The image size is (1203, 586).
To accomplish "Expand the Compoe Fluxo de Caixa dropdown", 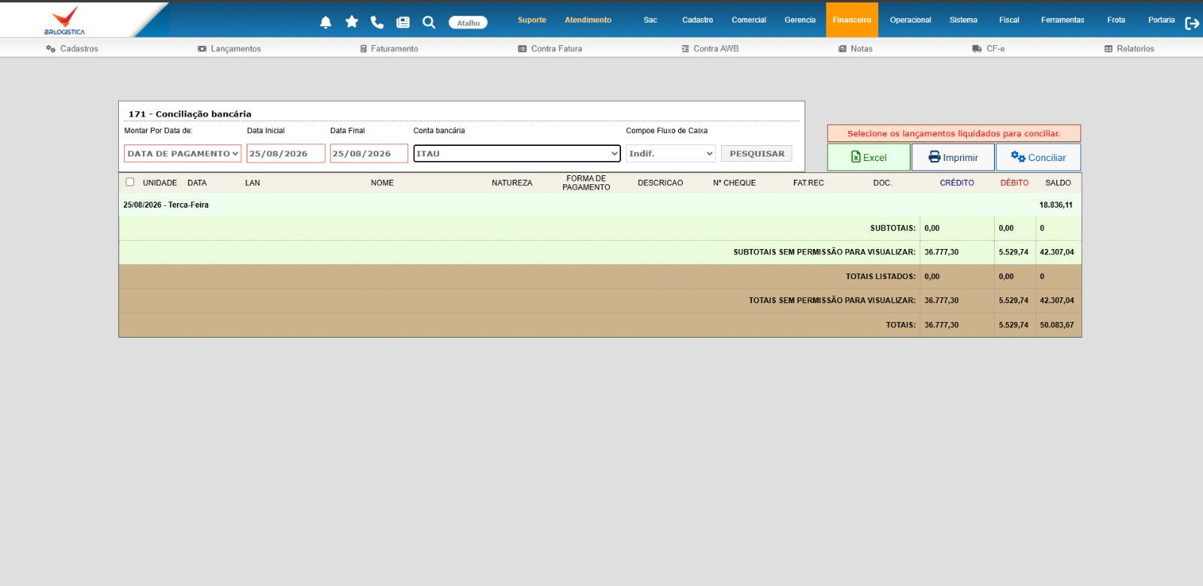I will 671,153.
